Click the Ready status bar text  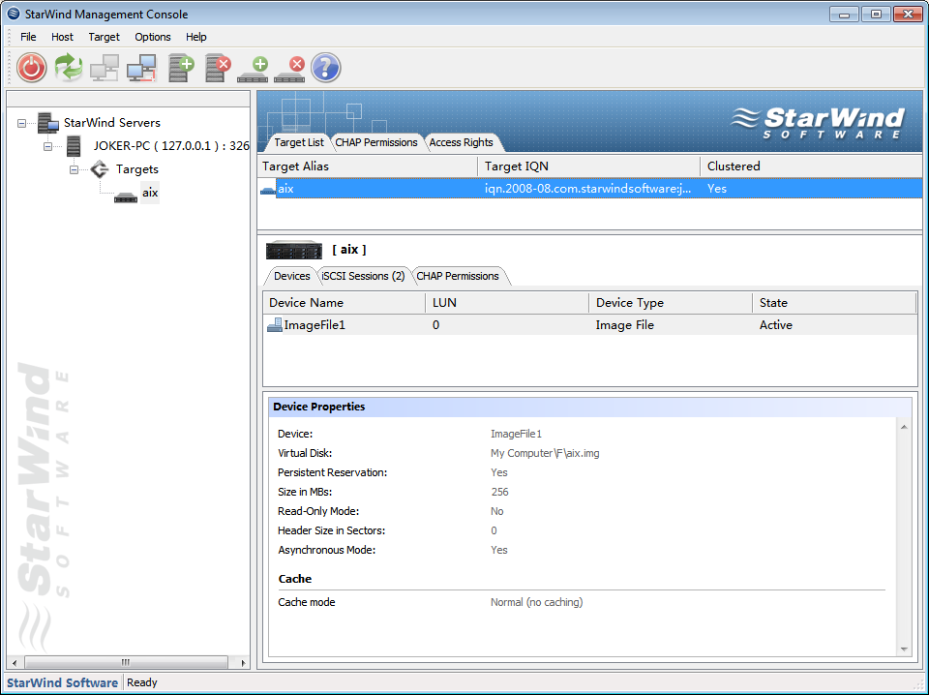[x=142, y=682]
